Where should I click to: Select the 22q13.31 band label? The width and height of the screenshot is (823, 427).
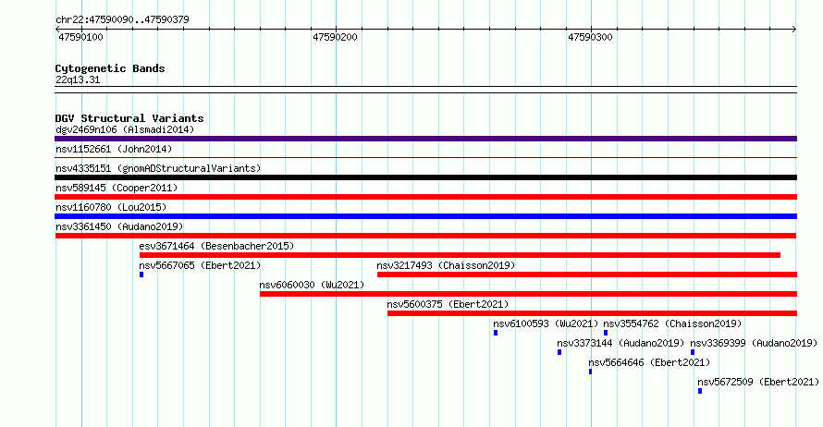[78, 79]
